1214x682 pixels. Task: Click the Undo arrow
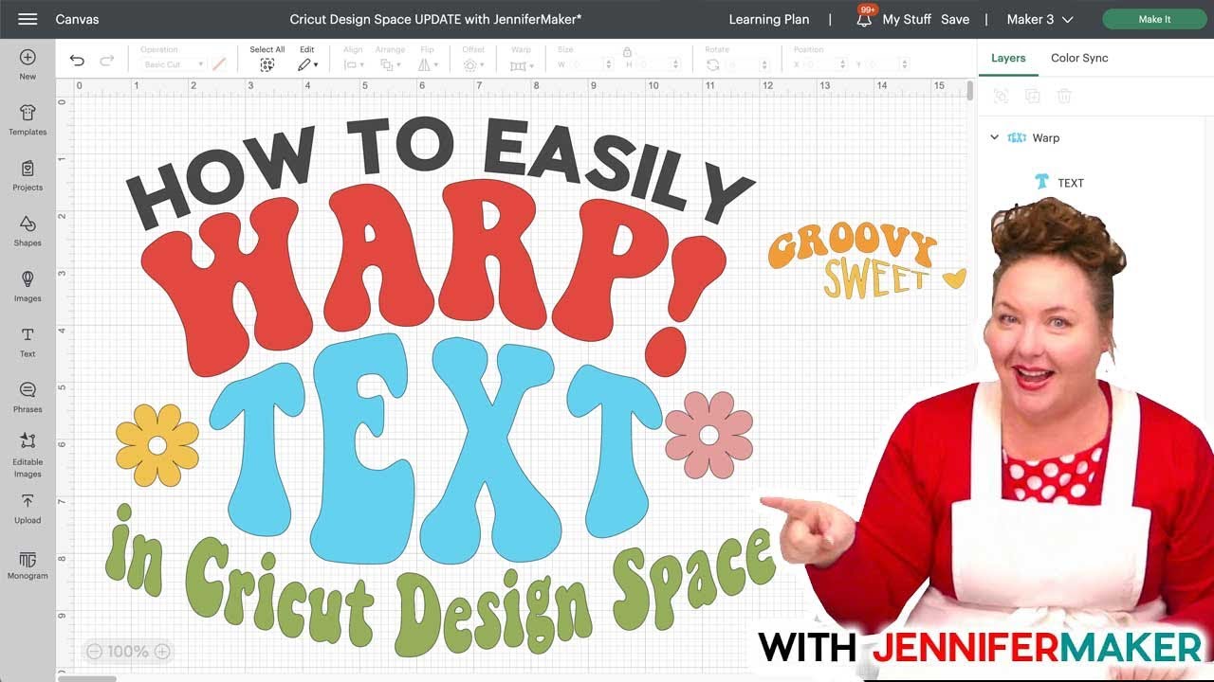coord(77,61)
